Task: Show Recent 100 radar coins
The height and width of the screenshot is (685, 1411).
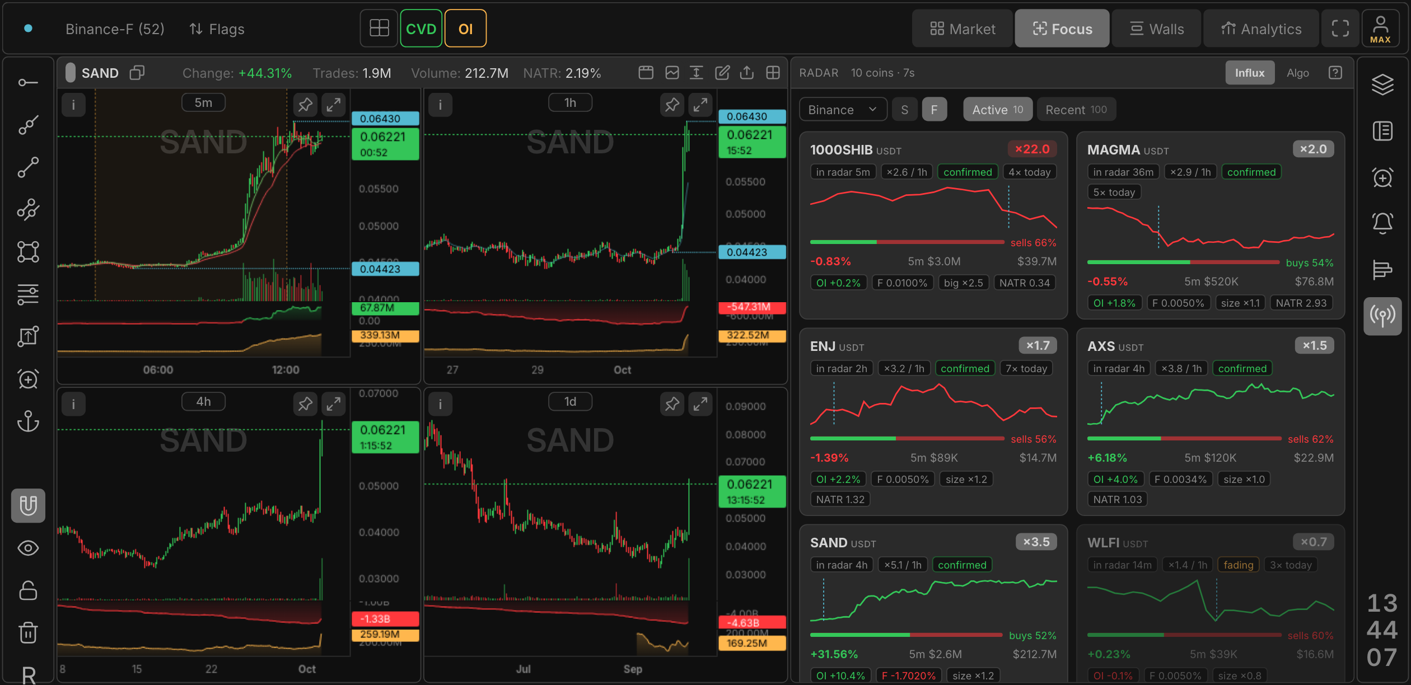Action: coord(1076,110)
